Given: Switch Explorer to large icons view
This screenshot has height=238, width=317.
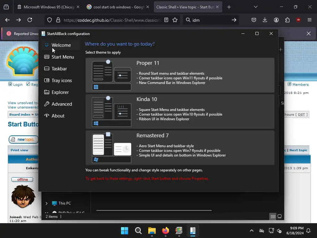Looking at the screenshot, I should pyautogui.click(x=280, y=216).
